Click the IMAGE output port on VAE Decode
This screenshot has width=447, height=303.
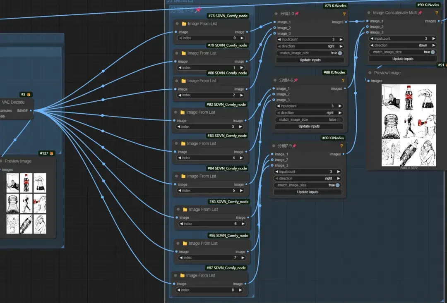point(31,110)
